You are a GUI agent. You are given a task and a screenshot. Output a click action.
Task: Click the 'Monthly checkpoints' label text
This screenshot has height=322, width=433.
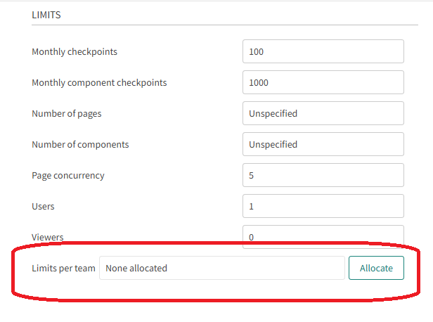pos(75,51)
